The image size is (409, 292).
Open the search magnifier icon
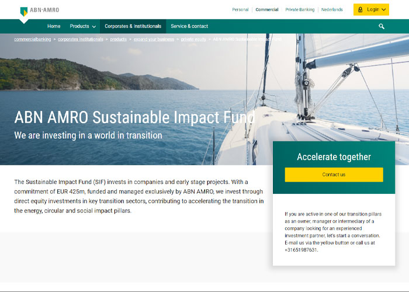click(382, 26)
